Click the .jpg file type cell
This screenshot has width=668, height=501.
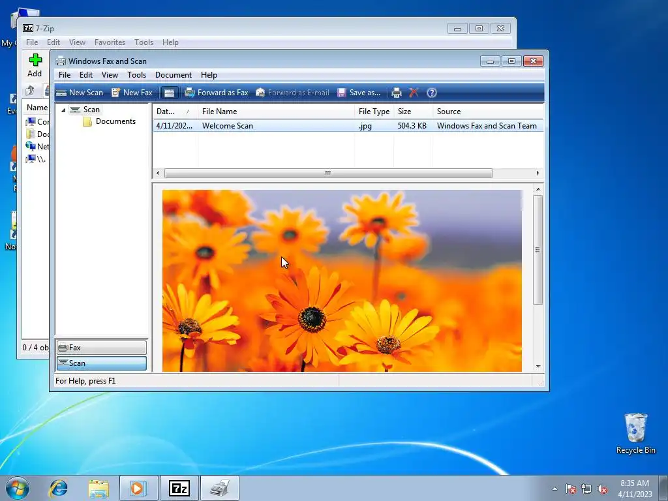pyautogui.click(x=365, y=126)
